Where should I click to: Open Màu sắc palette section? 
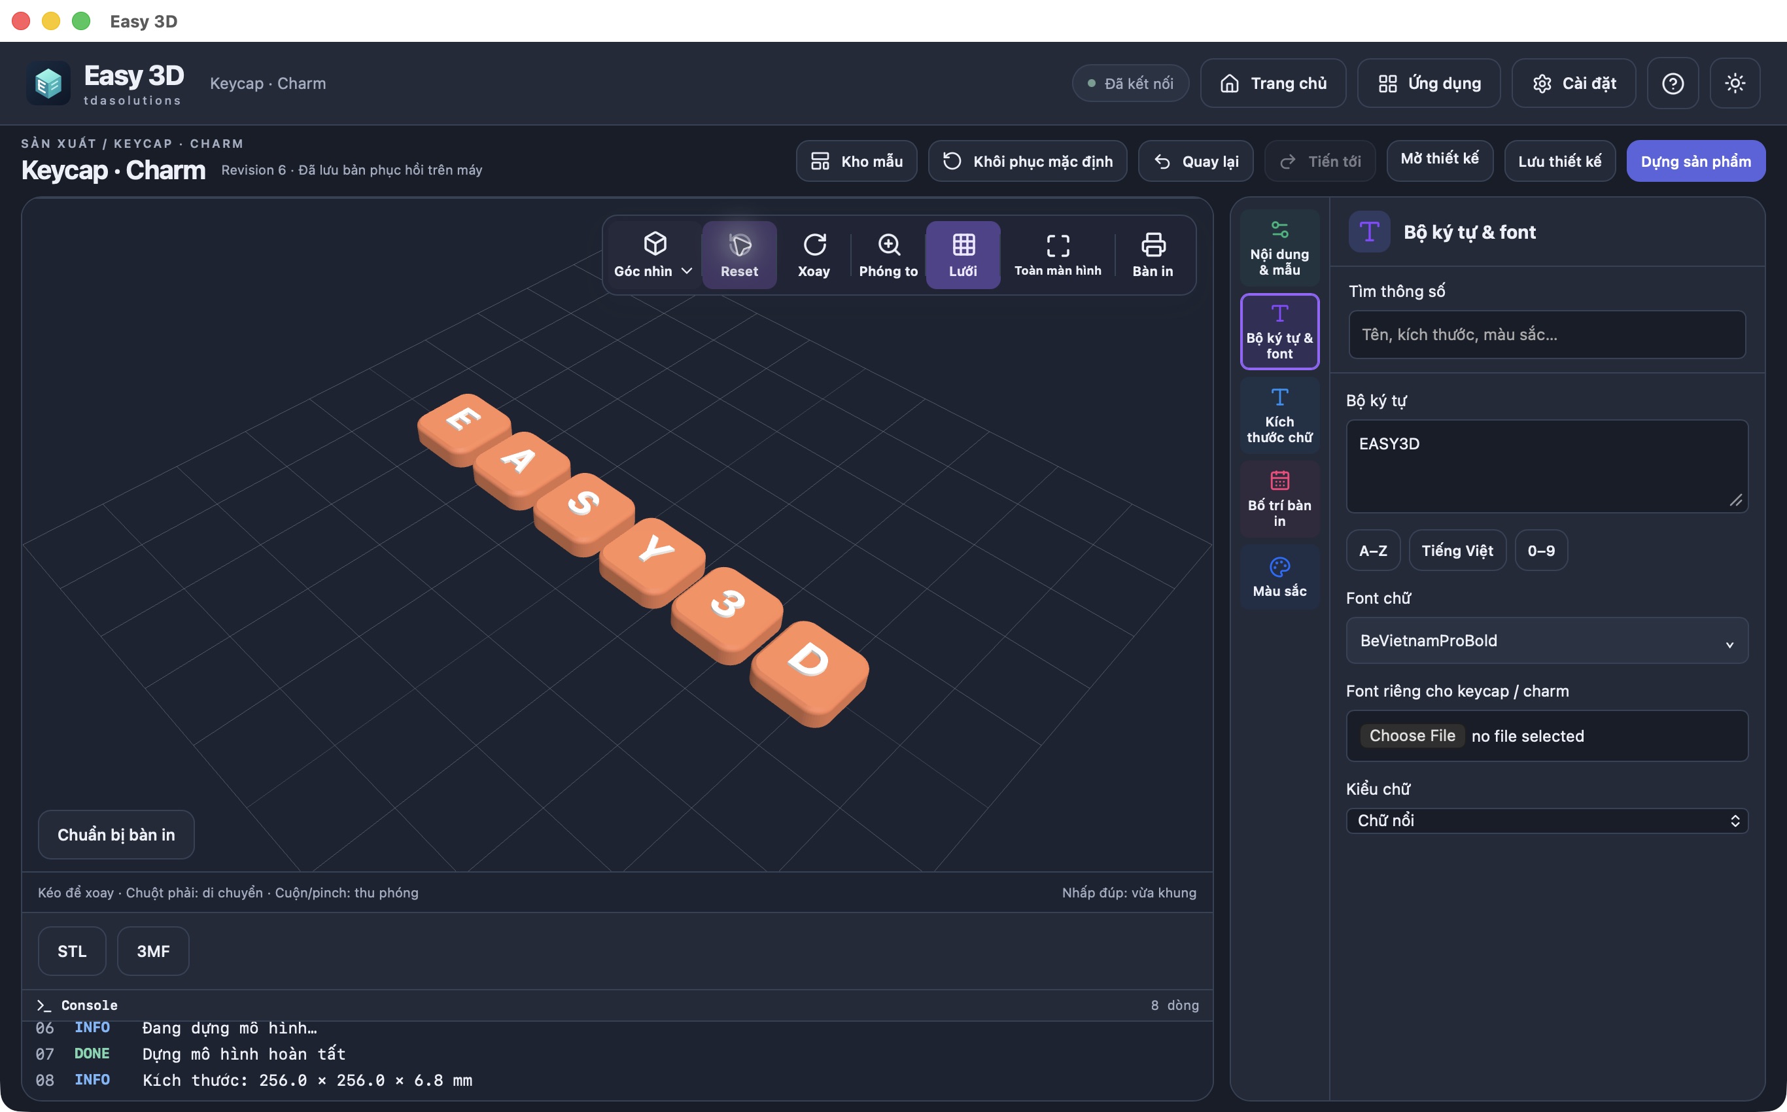point(1279,576)
